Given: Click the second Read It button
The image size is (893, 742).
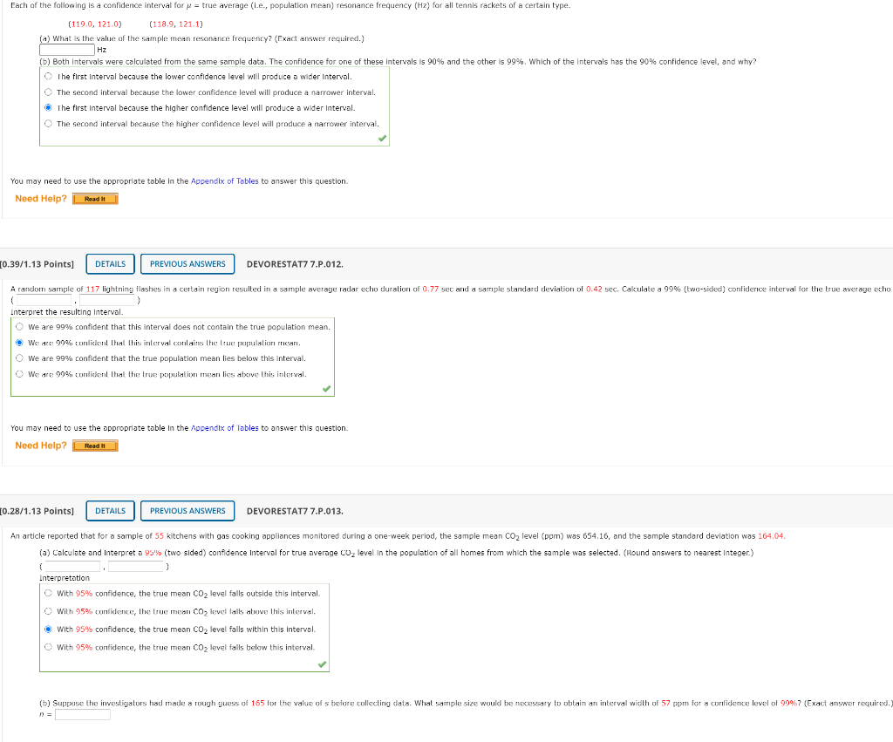Looking at the screenshot, I should click(x=95, y=446).
